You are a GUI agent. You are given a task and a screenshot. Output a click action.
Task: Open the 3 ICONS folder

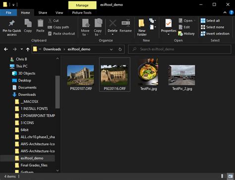[24, 123]
